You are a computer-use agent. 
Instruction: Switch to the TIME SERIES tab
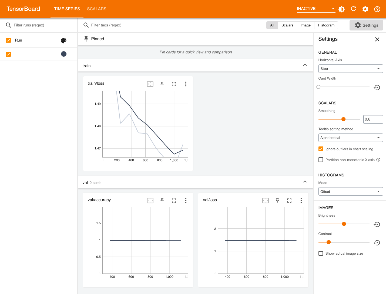pos(67,9)
